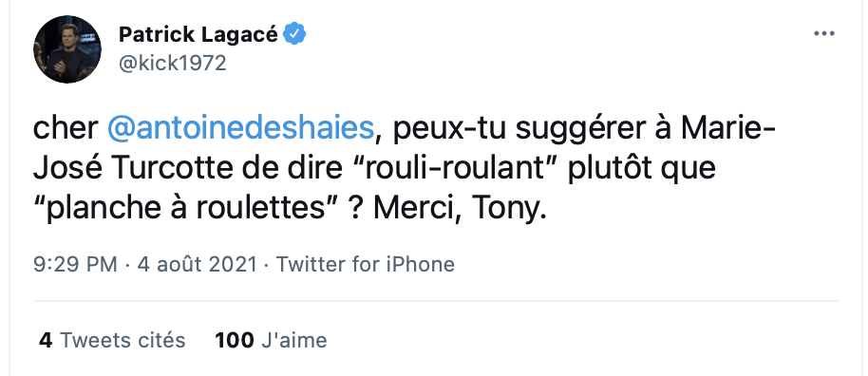Open the three-dot more options menu

(823, 34)
